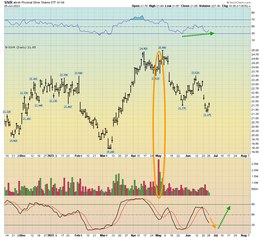The image size is (263, 238).
Task: Click the 22.215 low price label
Action: [x=53, y=101]
